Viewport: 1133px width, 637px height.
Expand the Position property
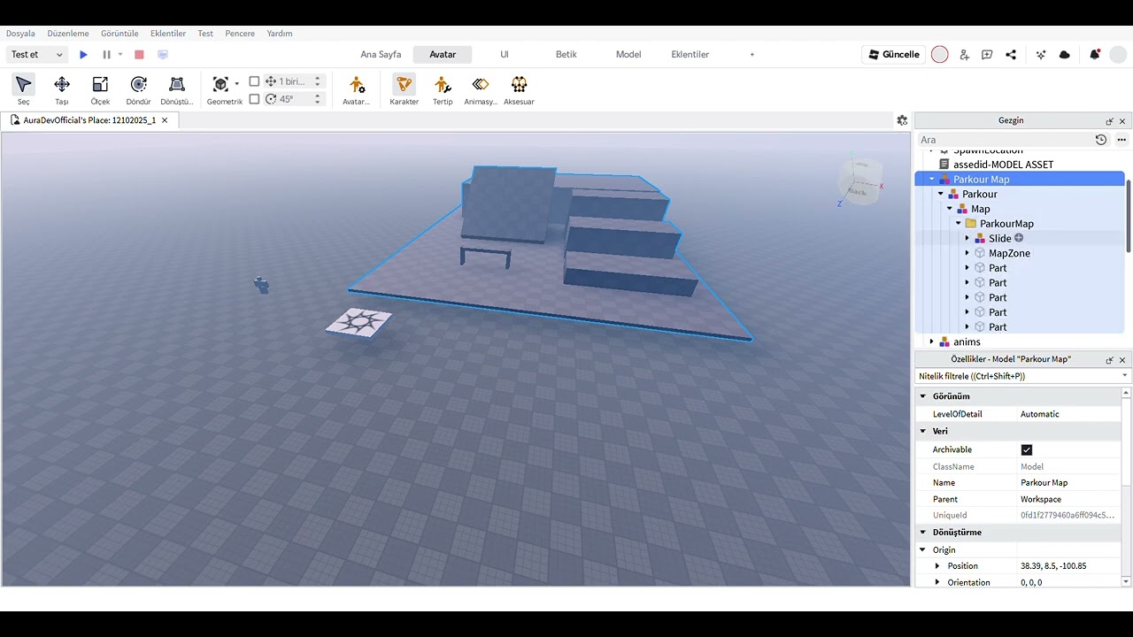click(x=937, y=566)
